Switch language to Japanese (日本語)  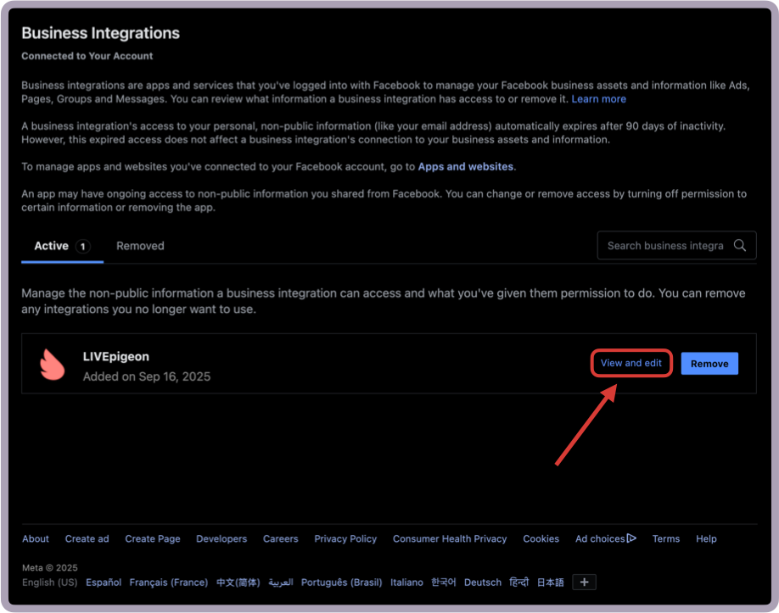point(550,582)
